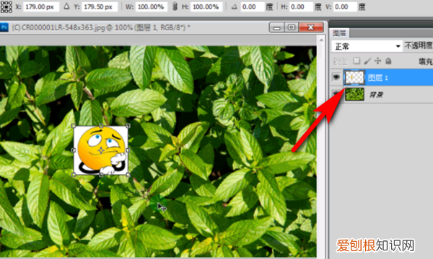Select the 图层 1 layer name
The width and height of the screenshot is (433, 259).
[x=378, y=78]
